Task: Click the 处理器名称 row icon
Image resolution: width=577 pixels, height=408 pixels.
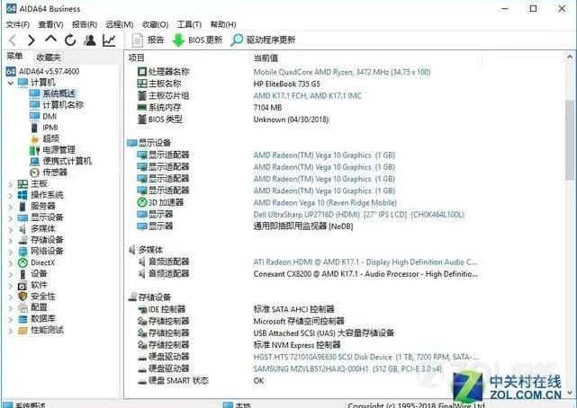Action: (x=142, y=72)
